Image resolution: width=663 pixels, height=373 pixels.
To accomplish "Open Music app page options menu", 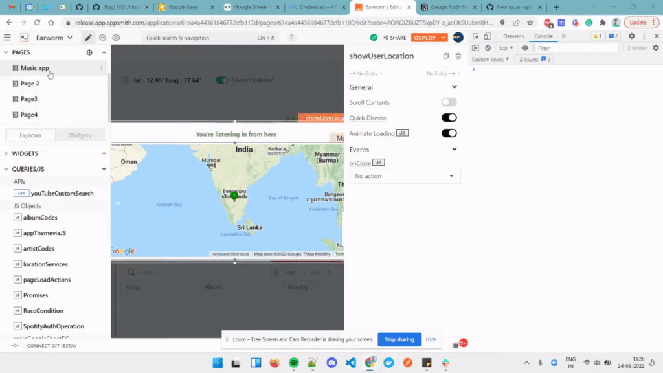I will pos(102,68).
